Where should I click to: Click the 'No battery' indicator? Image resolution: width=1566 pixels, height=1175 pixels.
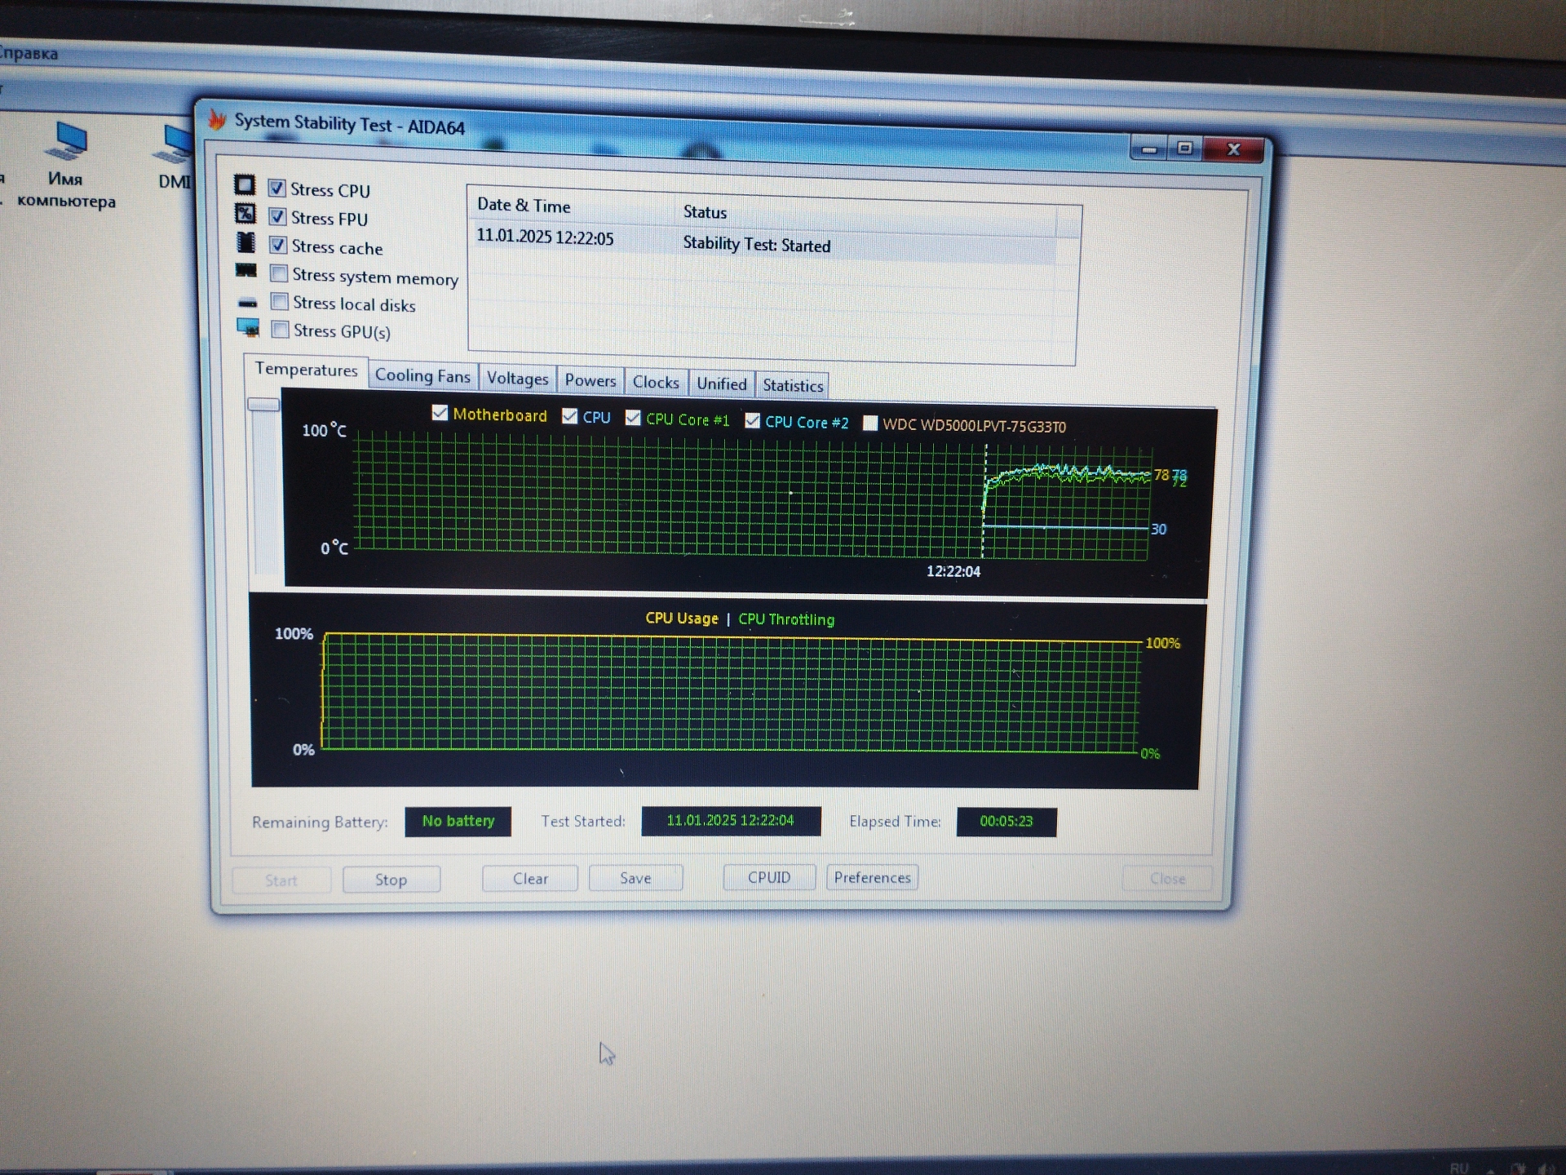[x=458, y=822]
